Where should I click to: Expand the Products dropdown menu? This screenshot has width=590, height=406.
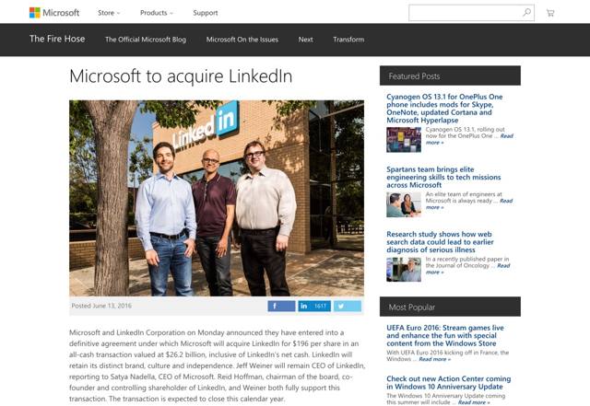pyautogui.click(x=157, y=13)
